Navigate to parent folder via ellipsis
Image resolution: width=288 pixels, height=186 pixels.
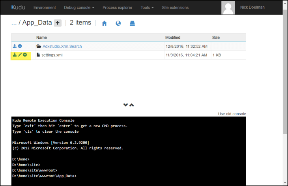14,23
